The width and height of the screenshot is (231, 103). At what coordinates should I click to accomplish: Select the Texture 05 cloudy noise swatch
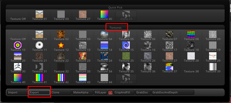[x=126, y=35]
